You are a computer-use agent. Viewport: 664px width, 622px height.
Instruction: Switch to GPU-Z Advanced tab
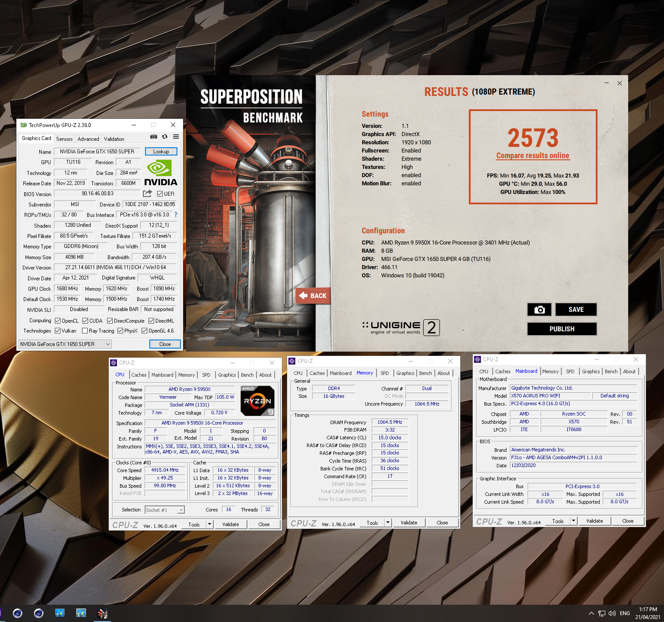point(89,139)
